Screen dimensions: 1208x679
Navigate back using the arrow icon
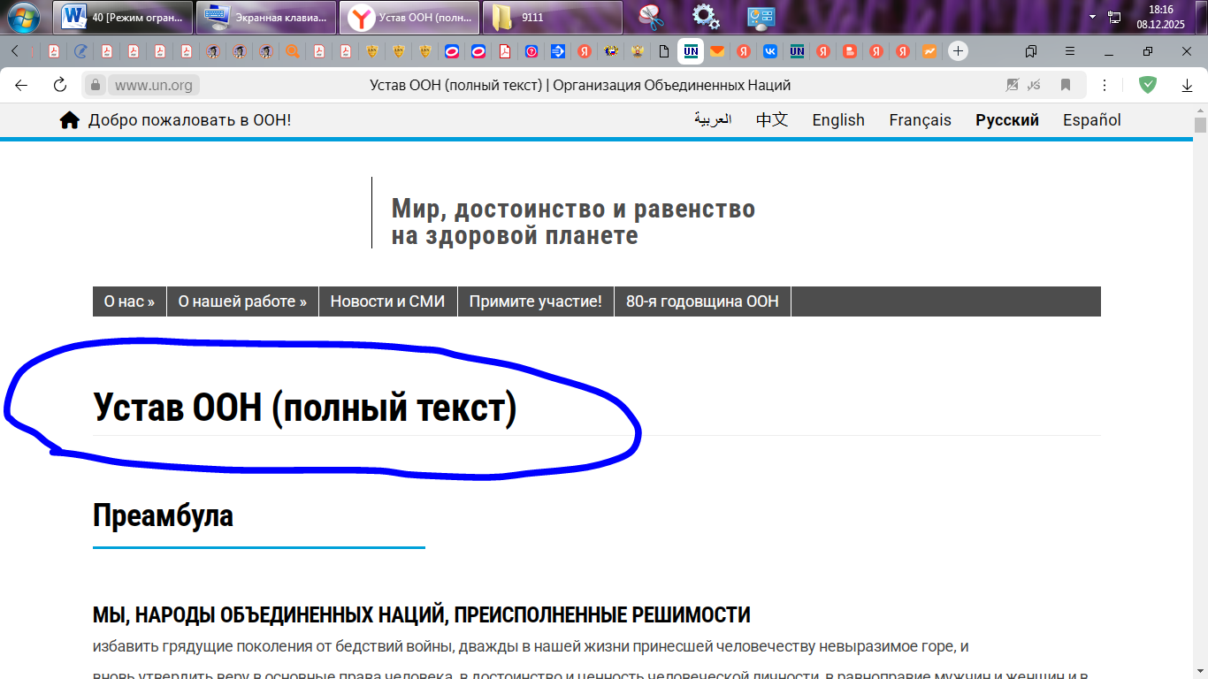coord(19,85)
